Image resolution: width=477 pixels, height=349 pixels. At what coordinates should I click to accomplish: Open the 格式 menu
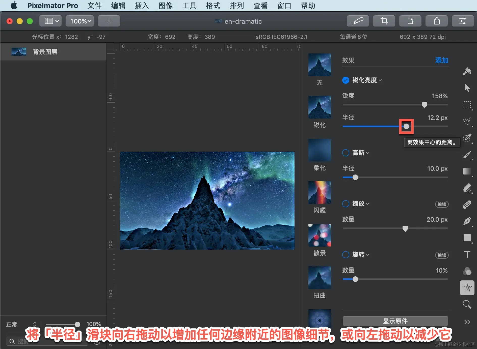point(213,6)
